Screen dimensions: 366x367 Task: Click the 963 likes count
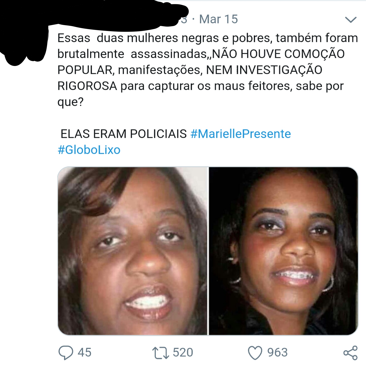277,353
